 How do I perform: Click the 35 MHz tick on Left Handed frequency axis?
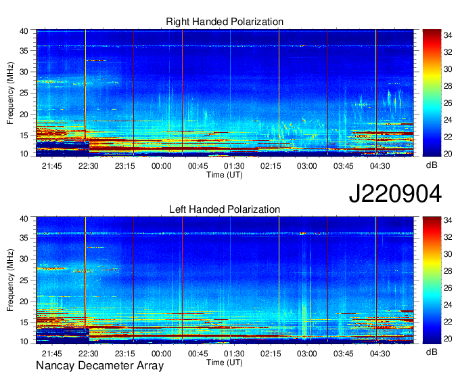pos(24,238)
